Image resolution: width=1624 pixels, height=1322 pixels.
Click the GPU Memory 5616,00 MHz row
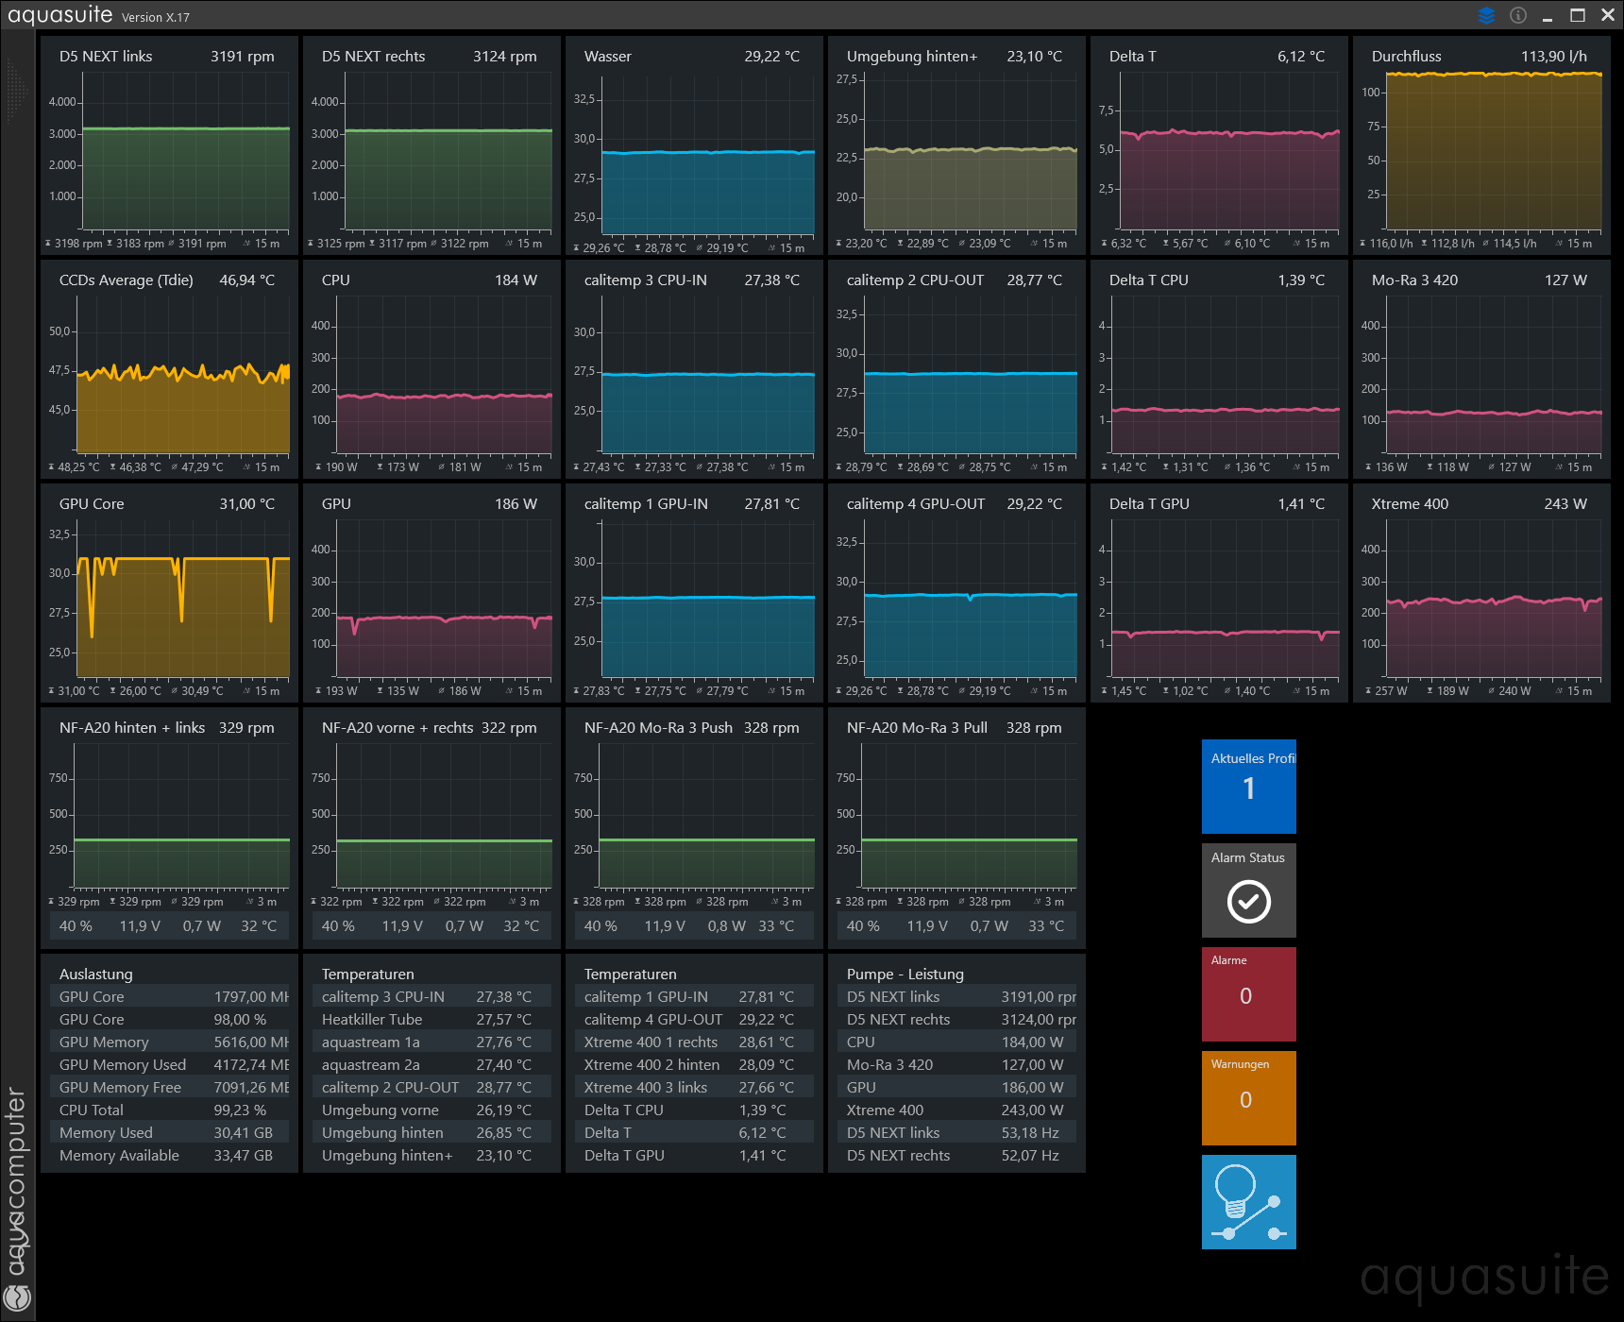pos(169,1042)
